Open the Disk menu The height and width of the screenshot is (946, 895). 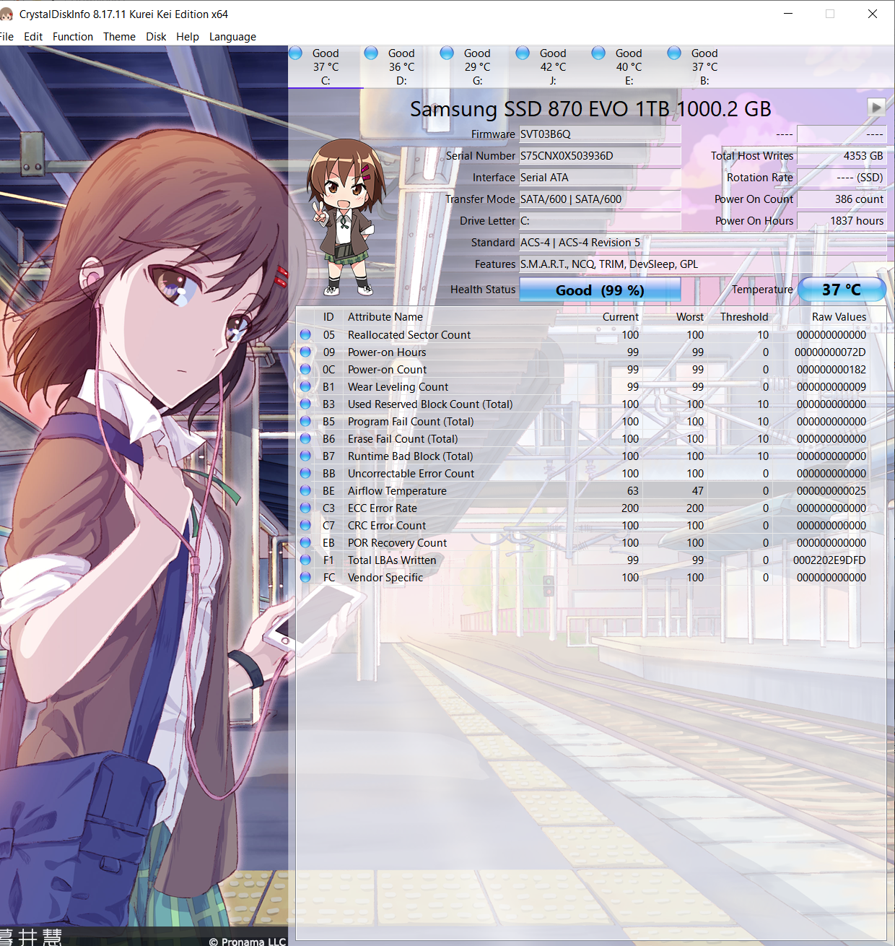point(156,37)
